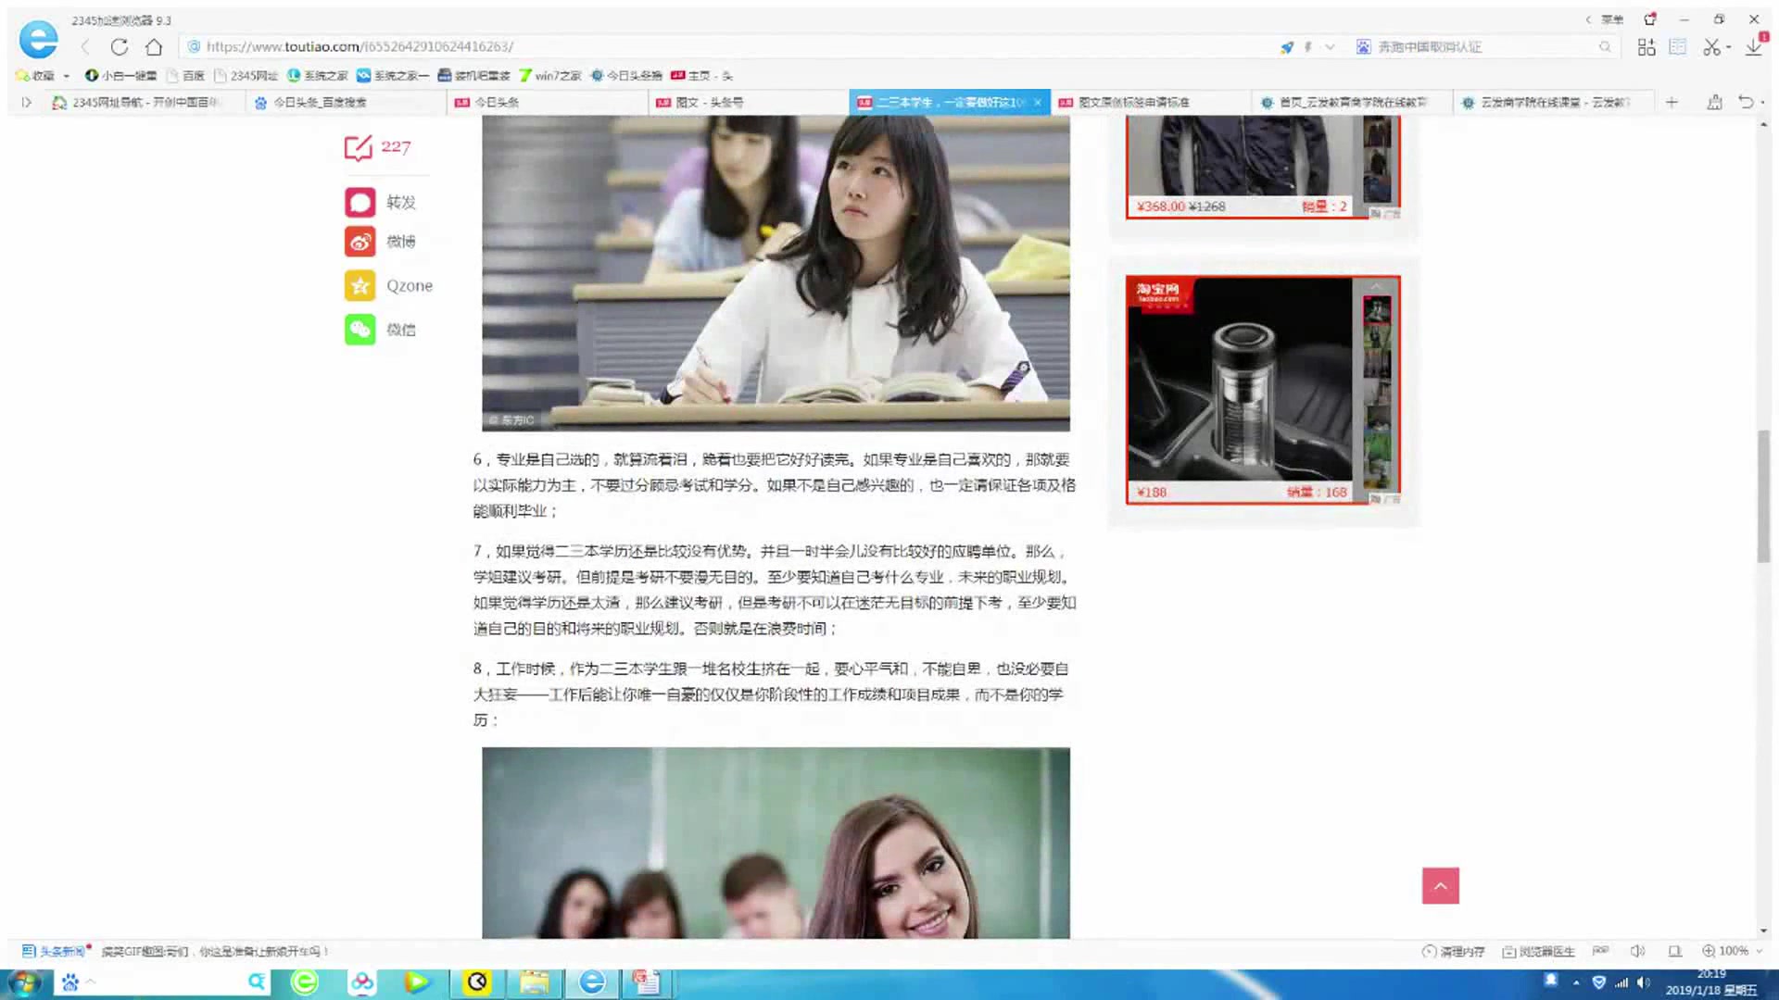Click 清理内存 in the status bar
Image resolution: width=1779 pixels, height=1000 pixels.
[x=1453, y=951]
